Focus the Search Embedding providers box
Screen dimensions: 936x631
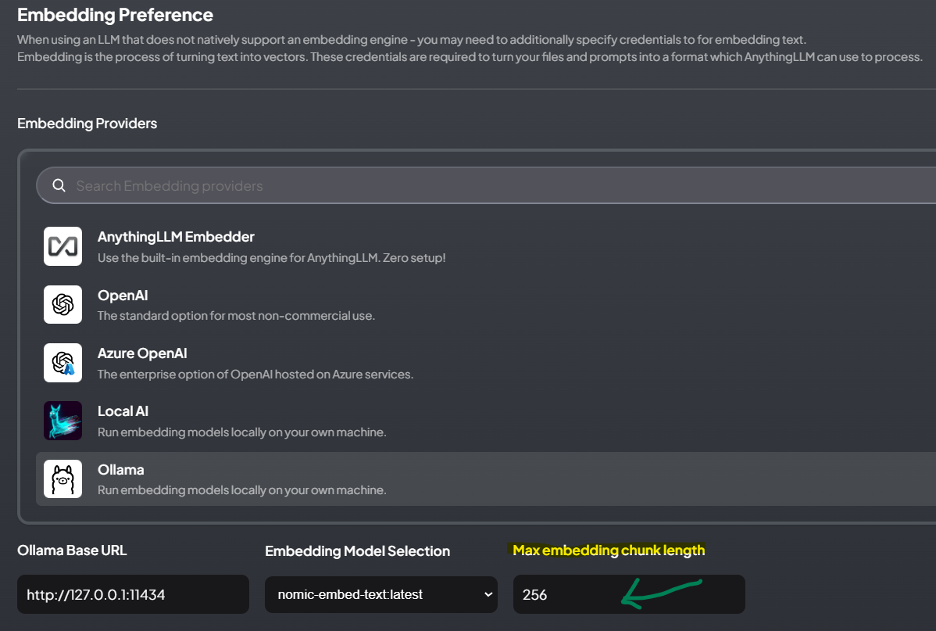[x=469, y=186]
